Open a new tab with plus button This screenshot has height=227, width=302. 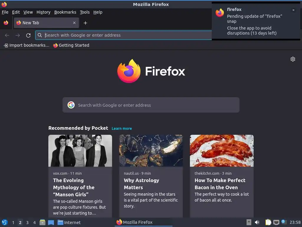pos(85,23)
